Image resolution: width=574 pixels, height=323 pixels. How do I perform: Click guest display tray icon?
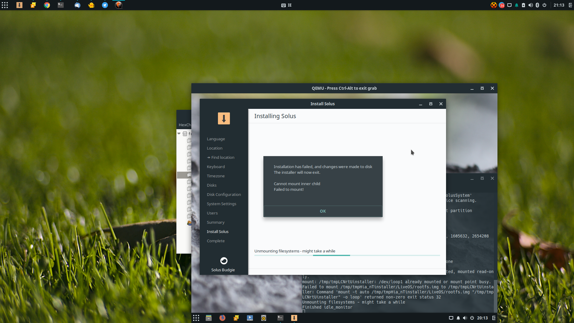click(x=451, y=318)
